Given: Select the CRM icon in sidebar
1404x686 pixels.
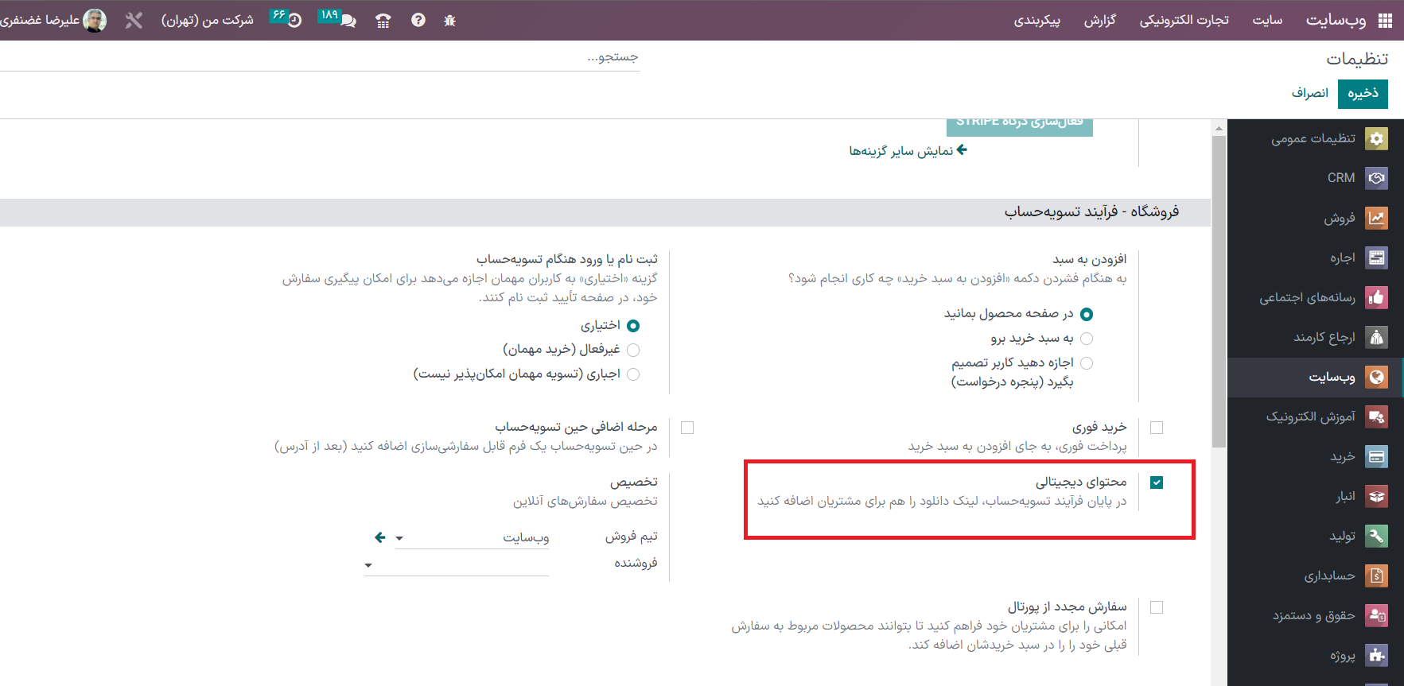Looking at the screenshot, I should 1376,178.
